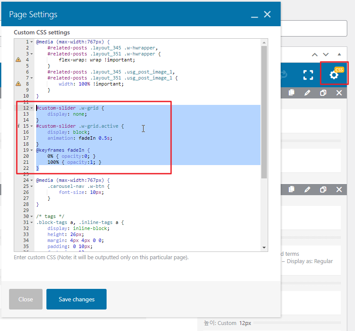The image size is (355, 331).
Task: Fold .carousel-nav block at line 25
Action: pyautogui.click(x=32, y=186)
